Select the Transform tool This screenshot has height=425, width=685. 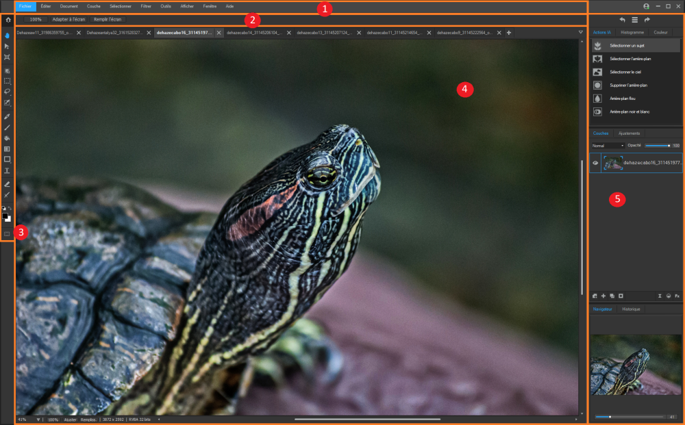point(7,57)
